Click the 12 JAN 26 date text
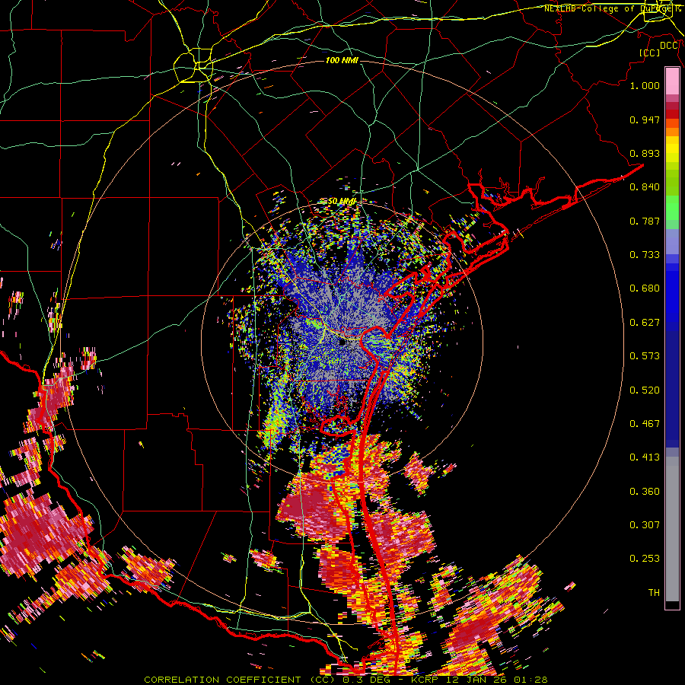The height and width of the screenshot is (685, 685). [476, 680]
